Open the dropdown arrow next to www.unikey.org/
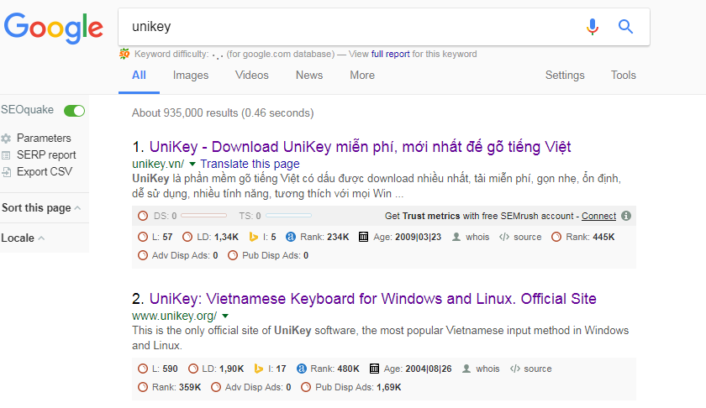706x408 pixels. pos(225,316)
